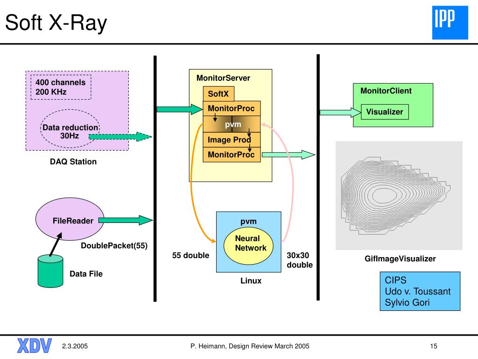Click the green arrow pointing into MonitorProc
The image size is (478, 359).
pyautogui.click(x=180, y=109)
